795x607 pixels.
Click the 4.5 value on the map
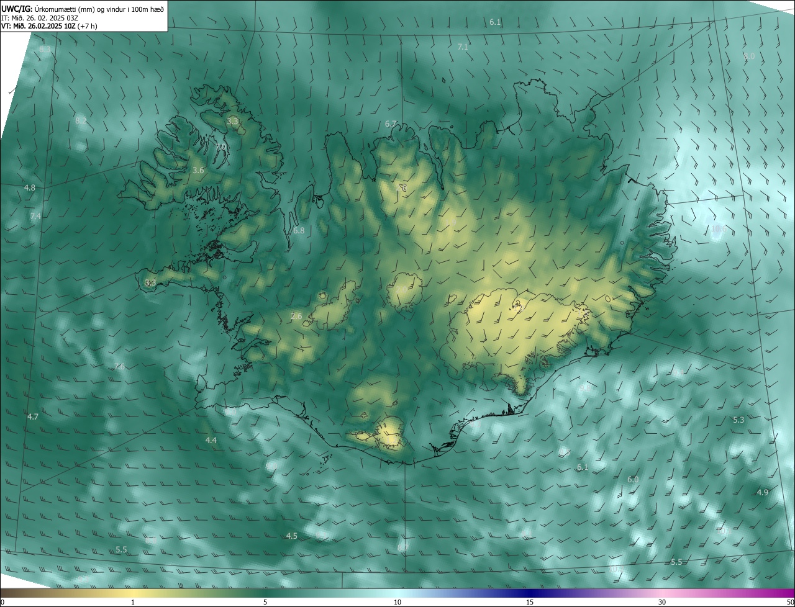pyautogui.click(x=291, y=536)
